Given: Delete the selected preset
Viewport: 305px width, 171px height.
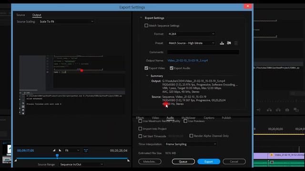Looking at the screenshot, I should click(x=236, y=43).
